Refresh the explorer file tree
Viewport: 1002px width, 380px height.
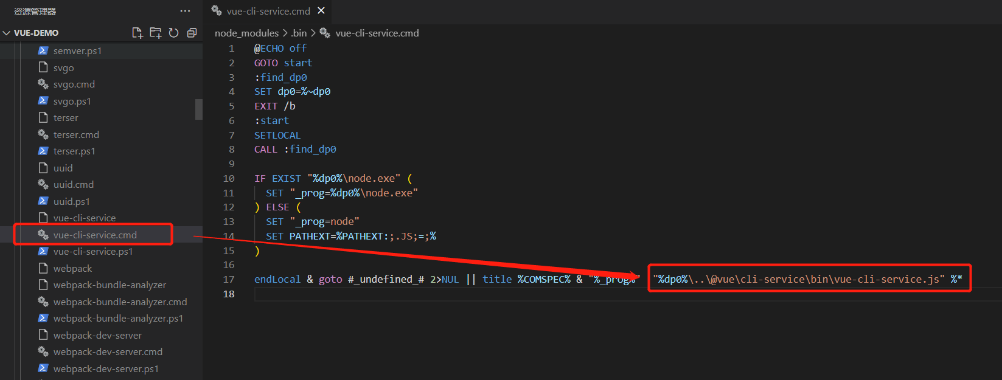tap(173, 33)
